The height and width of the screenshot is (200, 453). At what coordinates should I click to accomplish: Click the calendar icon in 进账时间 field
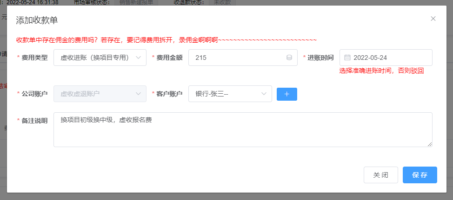[347, 58]
